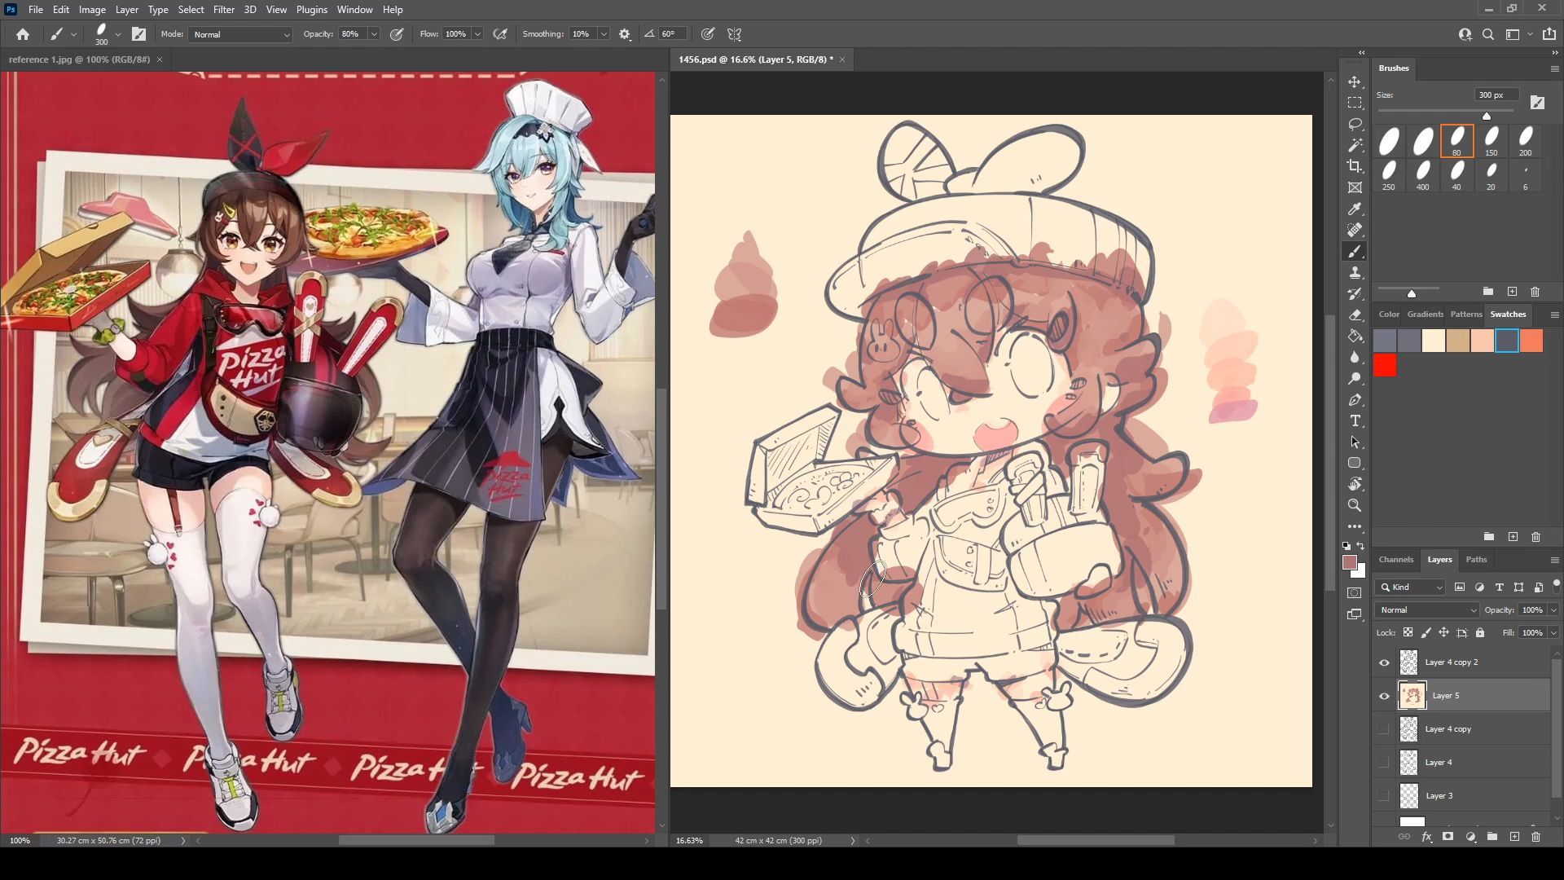
Task: Select the Move tool
Action: pos(1355,82)
